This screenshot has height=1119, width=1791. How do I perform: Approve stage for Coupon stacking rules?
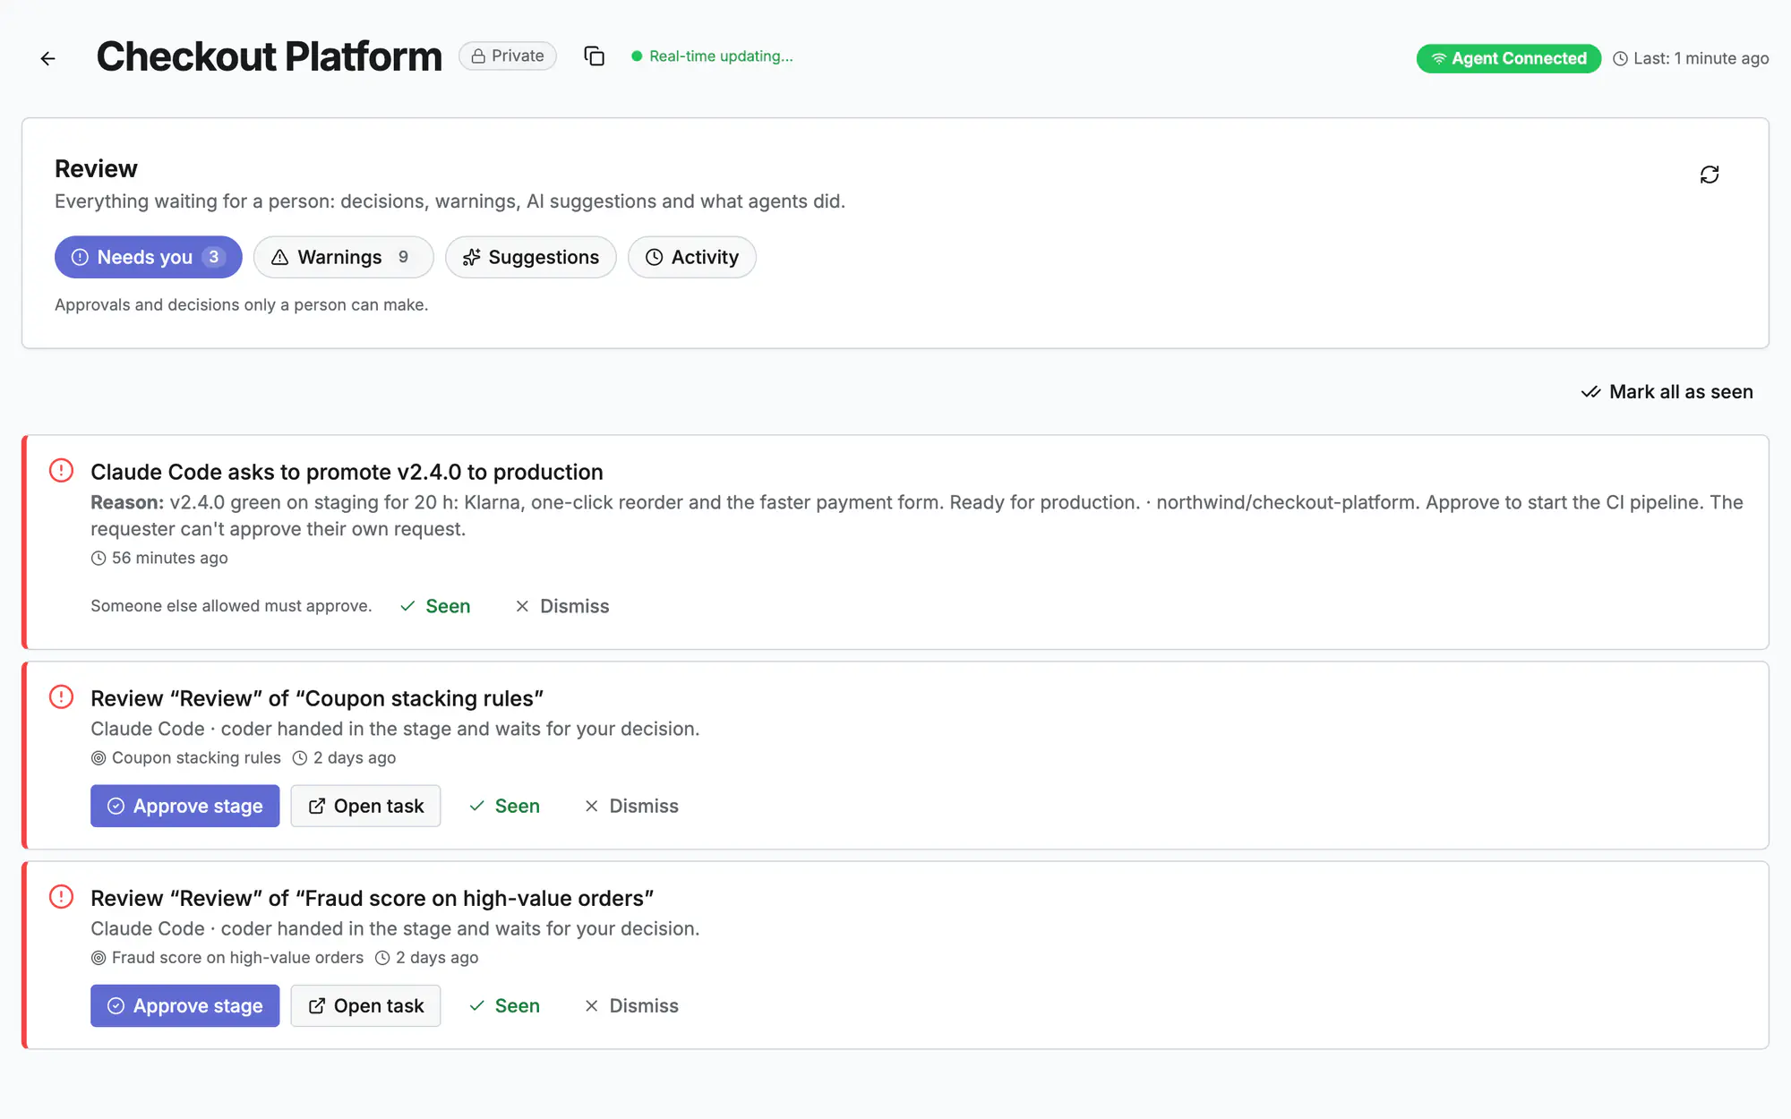(184, 806)
